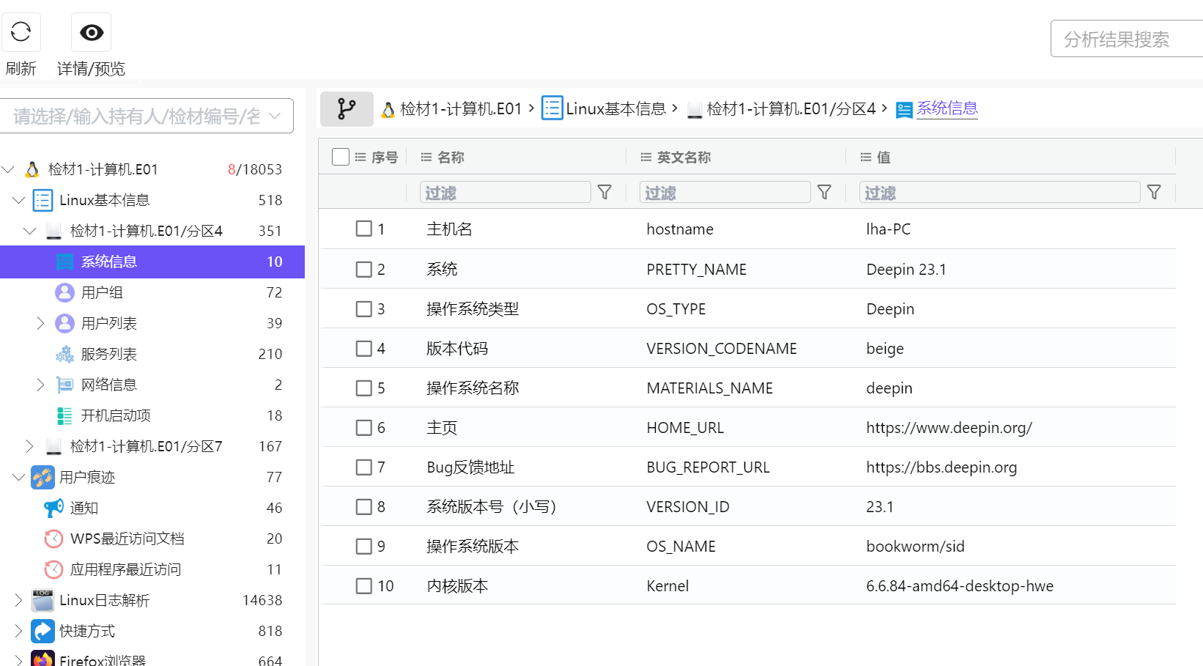Click filter funnel for 值 column
The image size is (1203, 666).
coord(1154,192)
